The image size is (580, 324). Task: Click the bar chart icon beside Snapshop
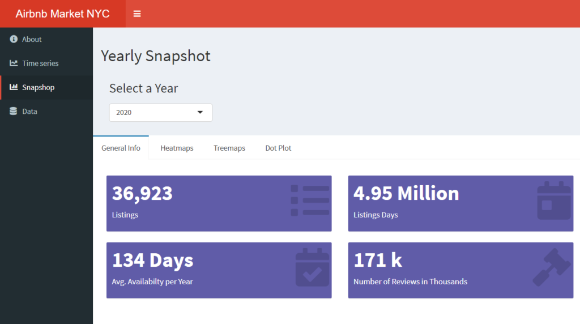[x=14, y=87]
